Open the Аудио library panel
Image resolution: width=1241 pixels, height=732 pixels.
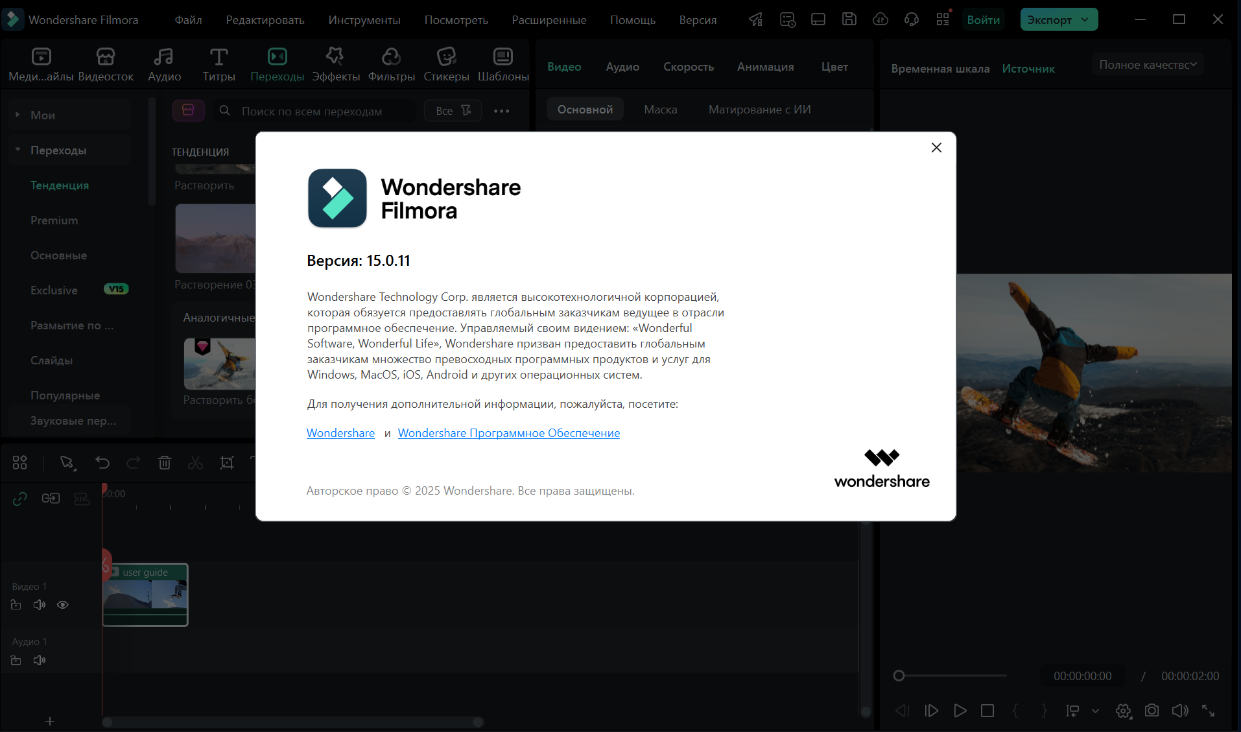tap(164, 65)
